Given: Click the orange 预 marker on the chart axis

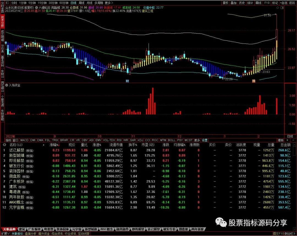Looking at the screenshot, I should [254, 81].
